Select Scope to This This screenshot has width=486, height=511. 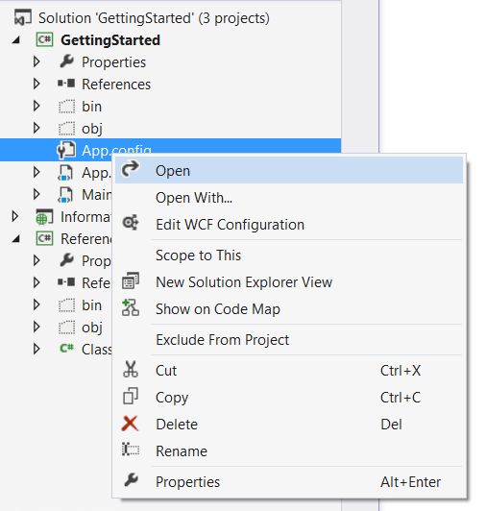289,255
